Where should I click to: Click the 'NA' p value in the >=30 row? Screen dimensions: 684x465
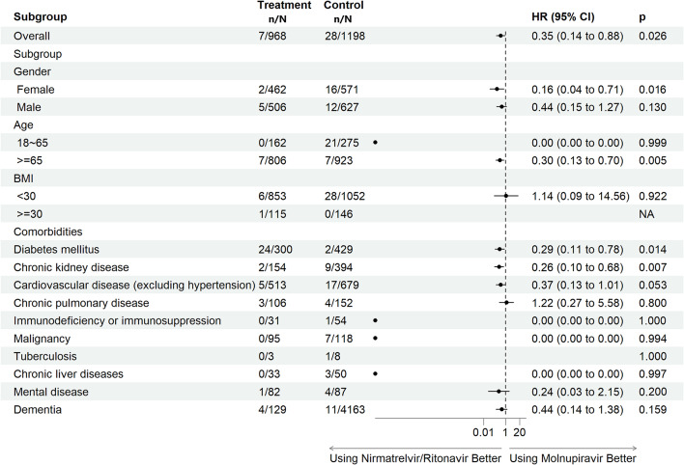pos(646,214)
